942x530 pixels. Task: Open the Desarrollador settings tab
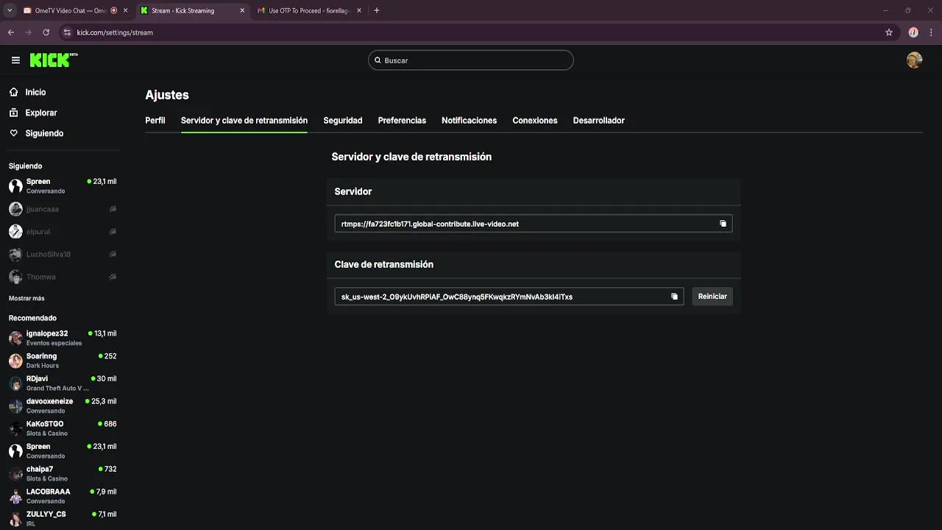click(598, 120)
